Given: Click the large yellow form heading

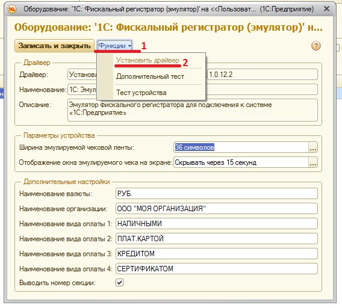Looking at the screenshot, I should pyautogui.click(x=168, y=28).
